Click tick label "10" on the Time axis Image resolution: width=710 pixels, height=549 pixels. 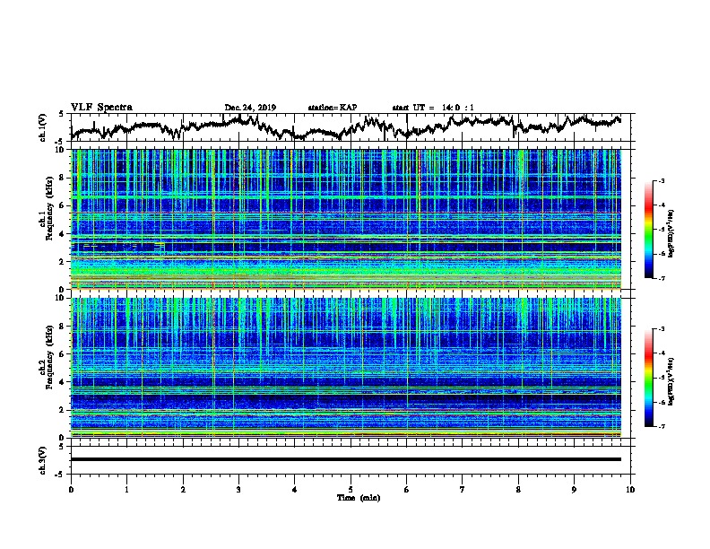click(630, 490)
